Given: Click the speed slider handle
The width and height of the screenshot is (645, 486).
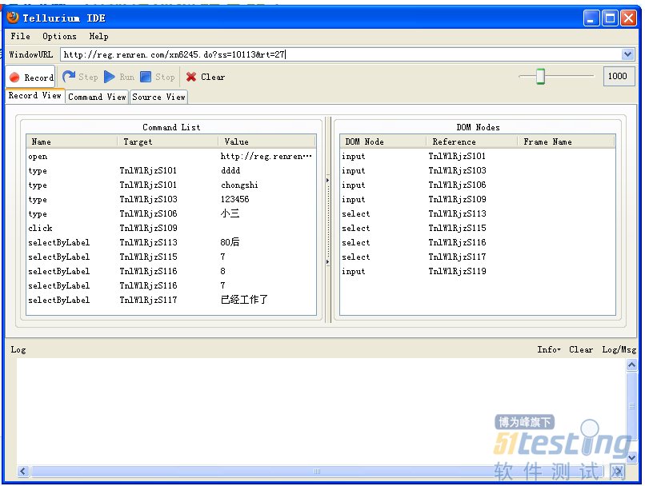Looking at the screenshot, I should pos(540,76).
